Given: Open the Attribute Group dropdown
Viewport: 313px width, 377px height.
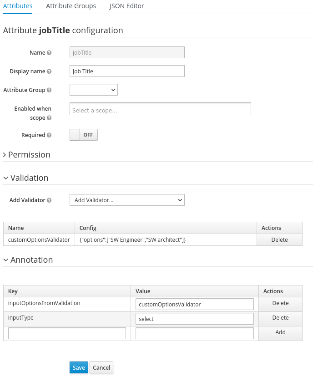Looking at the screenshot, I should point(93,90).
